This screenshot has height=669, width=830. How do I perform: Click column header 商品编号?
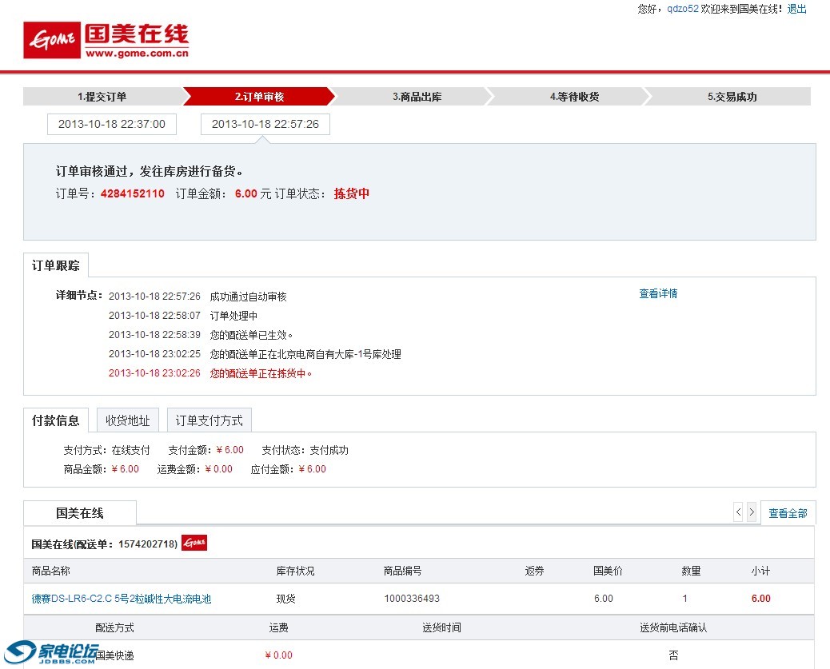(x=403, y=571)
